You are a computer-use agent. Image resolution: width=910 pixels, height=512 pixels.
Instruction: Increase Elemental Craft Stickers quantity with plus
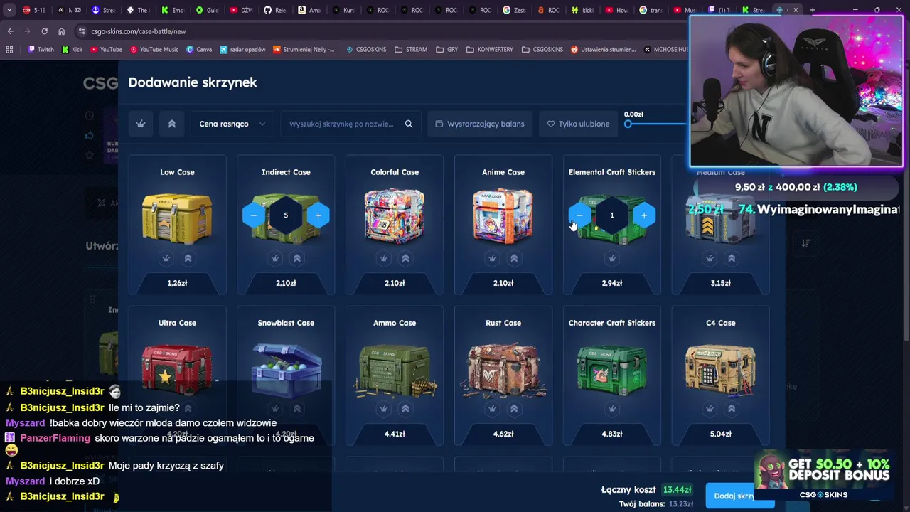tap(644, 215)
